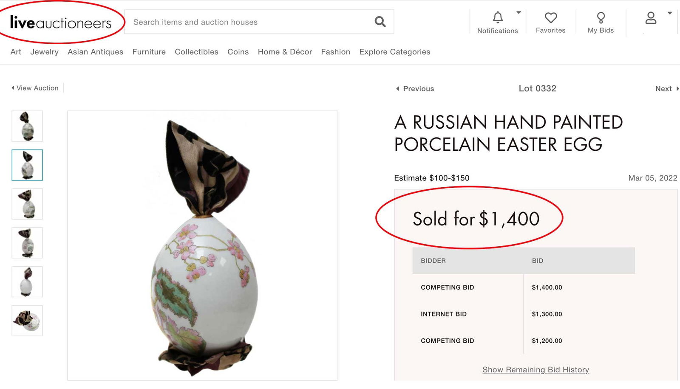
Task: Select the Jewelry nav item
Action: (44, 52)
